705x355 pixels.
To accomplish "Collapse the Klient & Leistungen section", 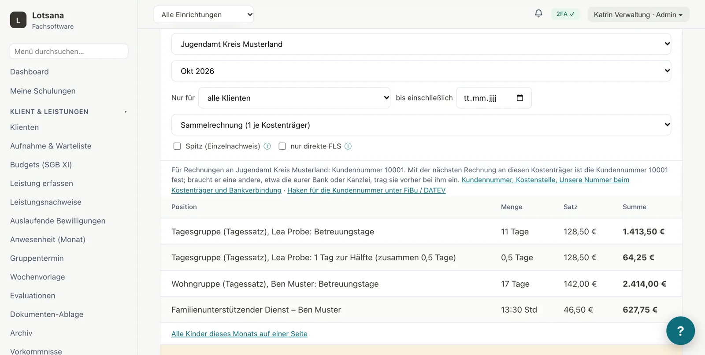I will 69,112.
